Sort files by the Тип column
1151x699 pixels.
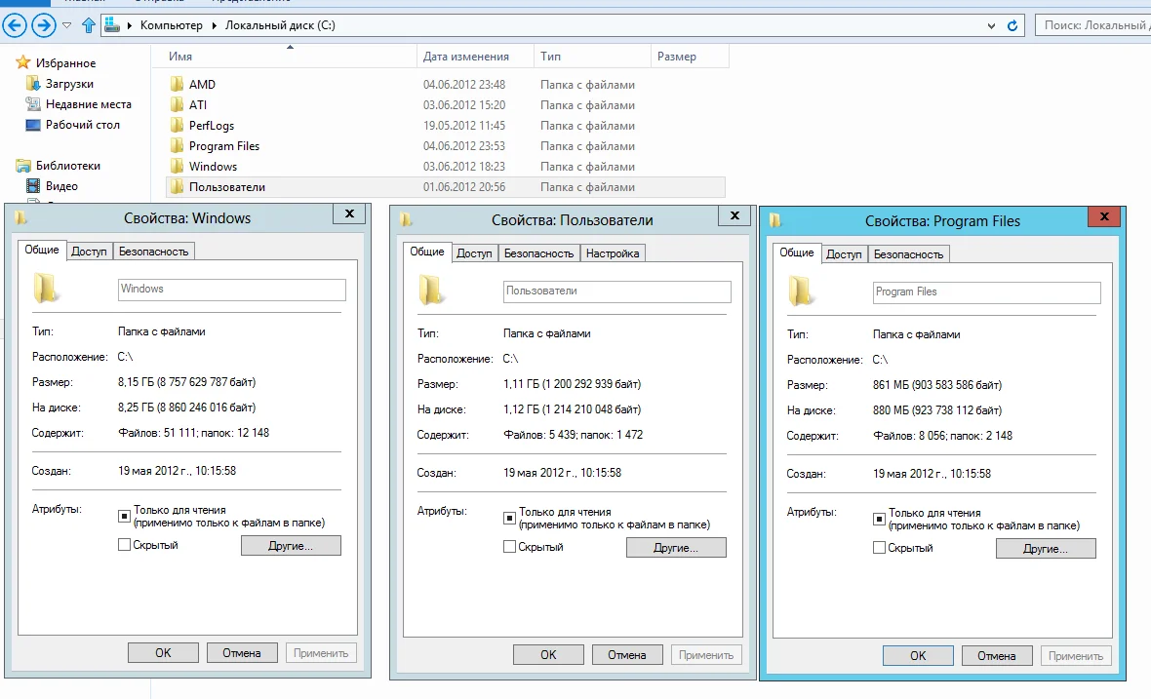point(550,57)
